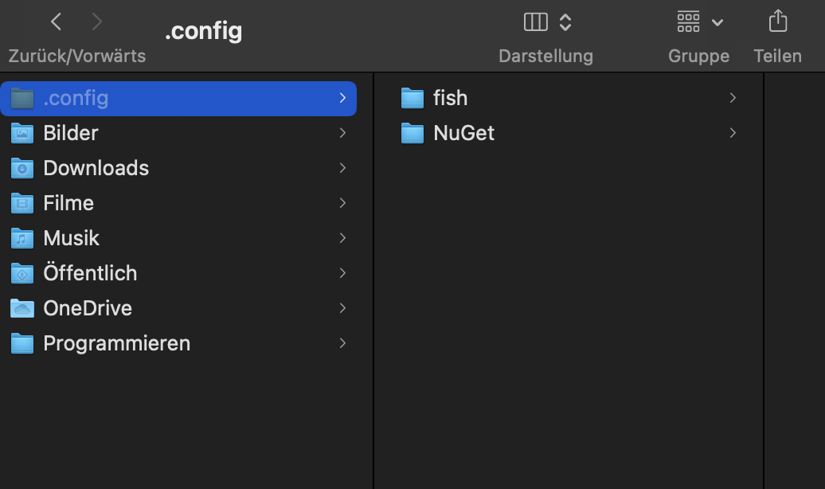Open the Teilen share icon
The height and width of the screenshot is (489, 825).
tap(778, 21)
